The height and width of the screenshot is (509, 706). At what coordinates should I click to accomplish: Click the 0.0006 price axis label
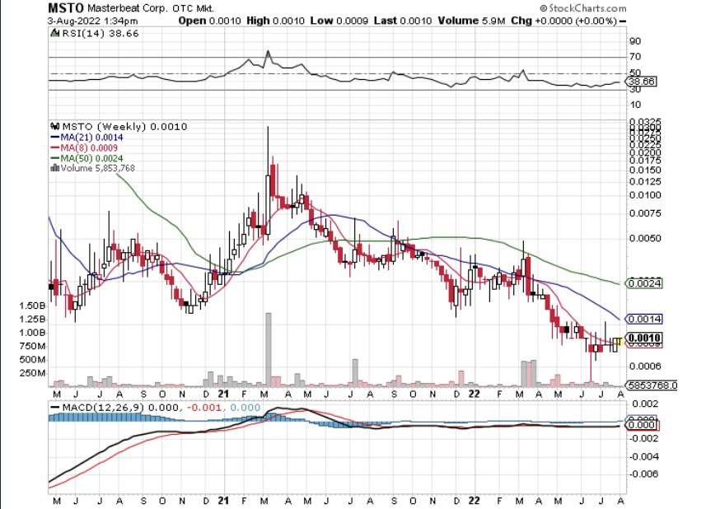coord(645,366)
